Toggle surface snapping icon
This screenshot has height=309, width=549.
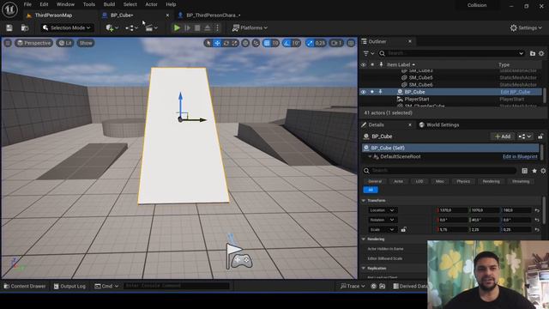pyautogui.click(x=256, y=43)
